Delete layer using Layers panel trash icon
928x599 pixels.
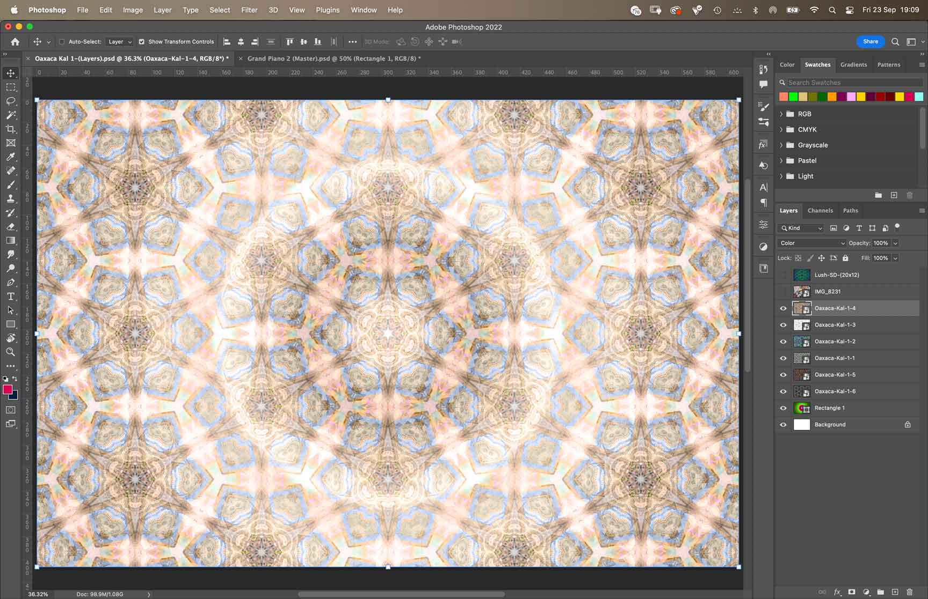pyautogui.click(x=909, y=592)
